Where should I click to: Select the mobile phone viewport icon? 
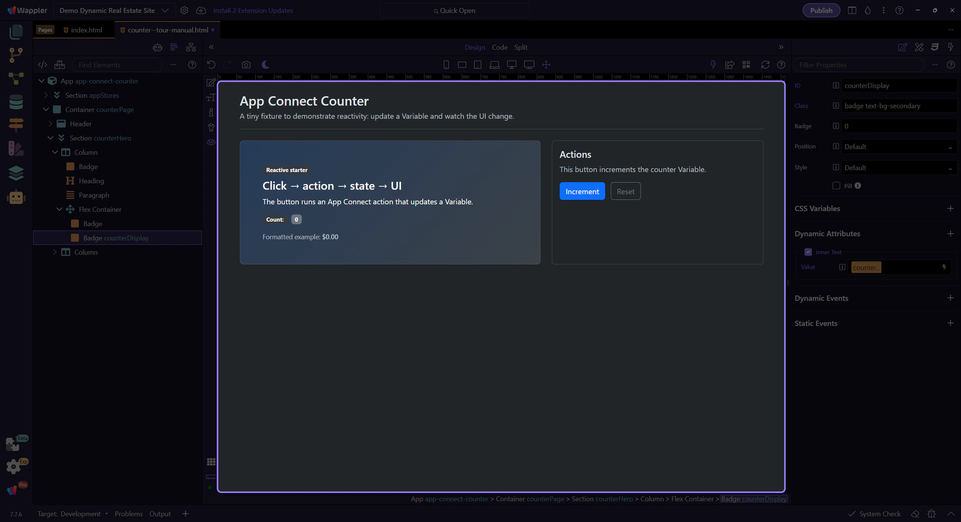(x=446, y=65)
